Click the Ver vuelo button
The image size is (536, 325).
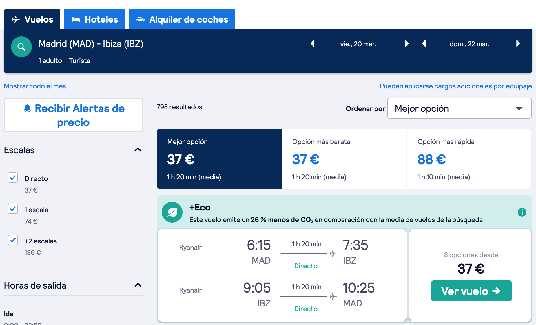click(471, 291)
